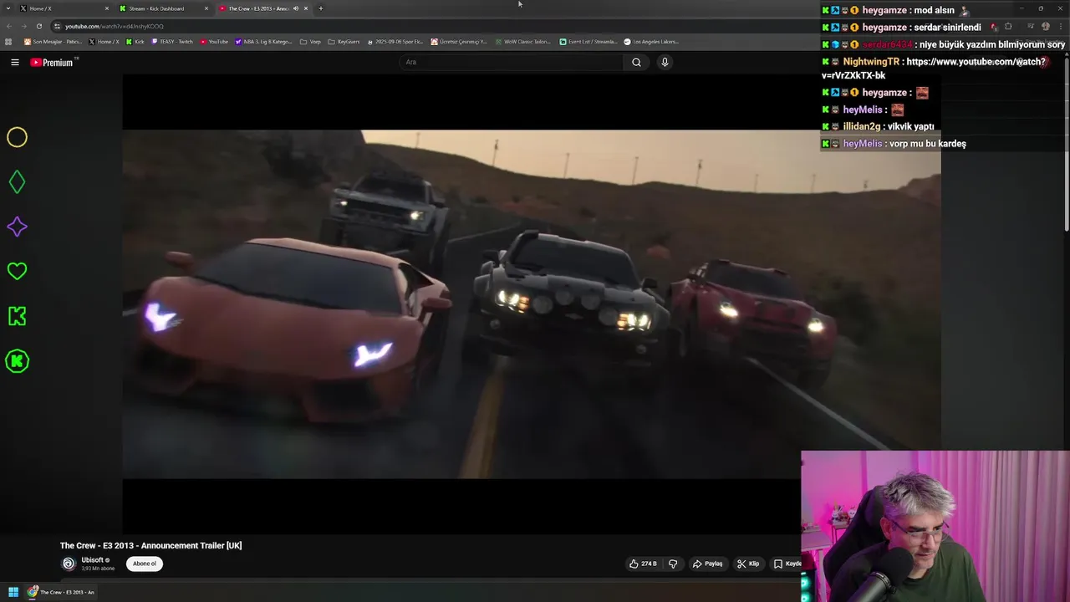Click the yellow circle overlay icon
Viewport: 1070px width, 602px height.
[x=18, y=137]
